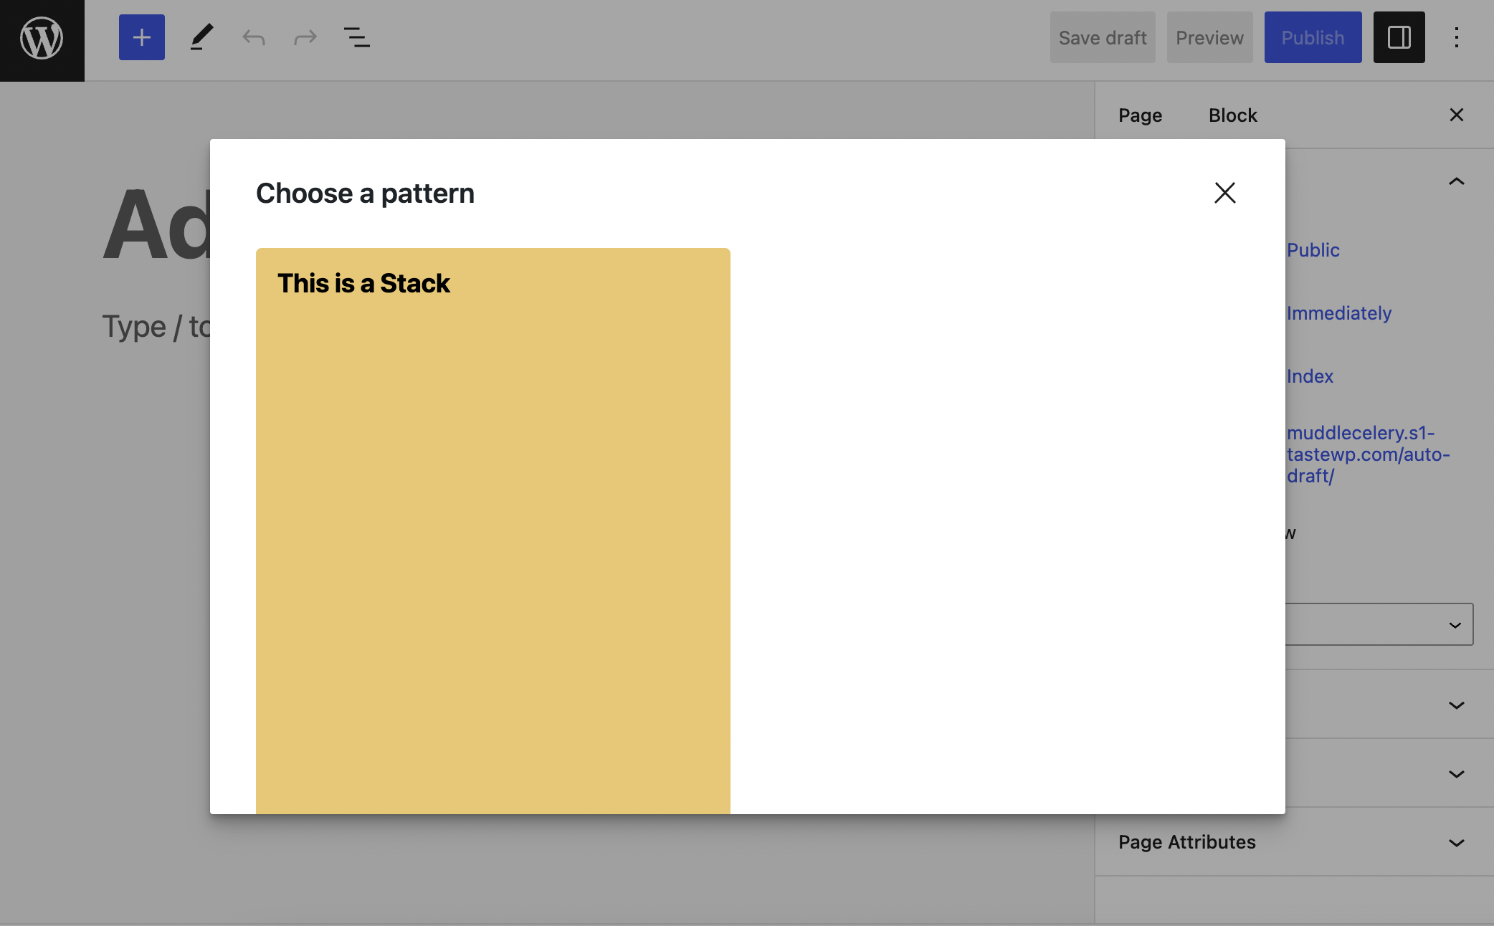Toggle the settings sidebar panel
Screen dimensions: 1494x926
[1399, 37]
